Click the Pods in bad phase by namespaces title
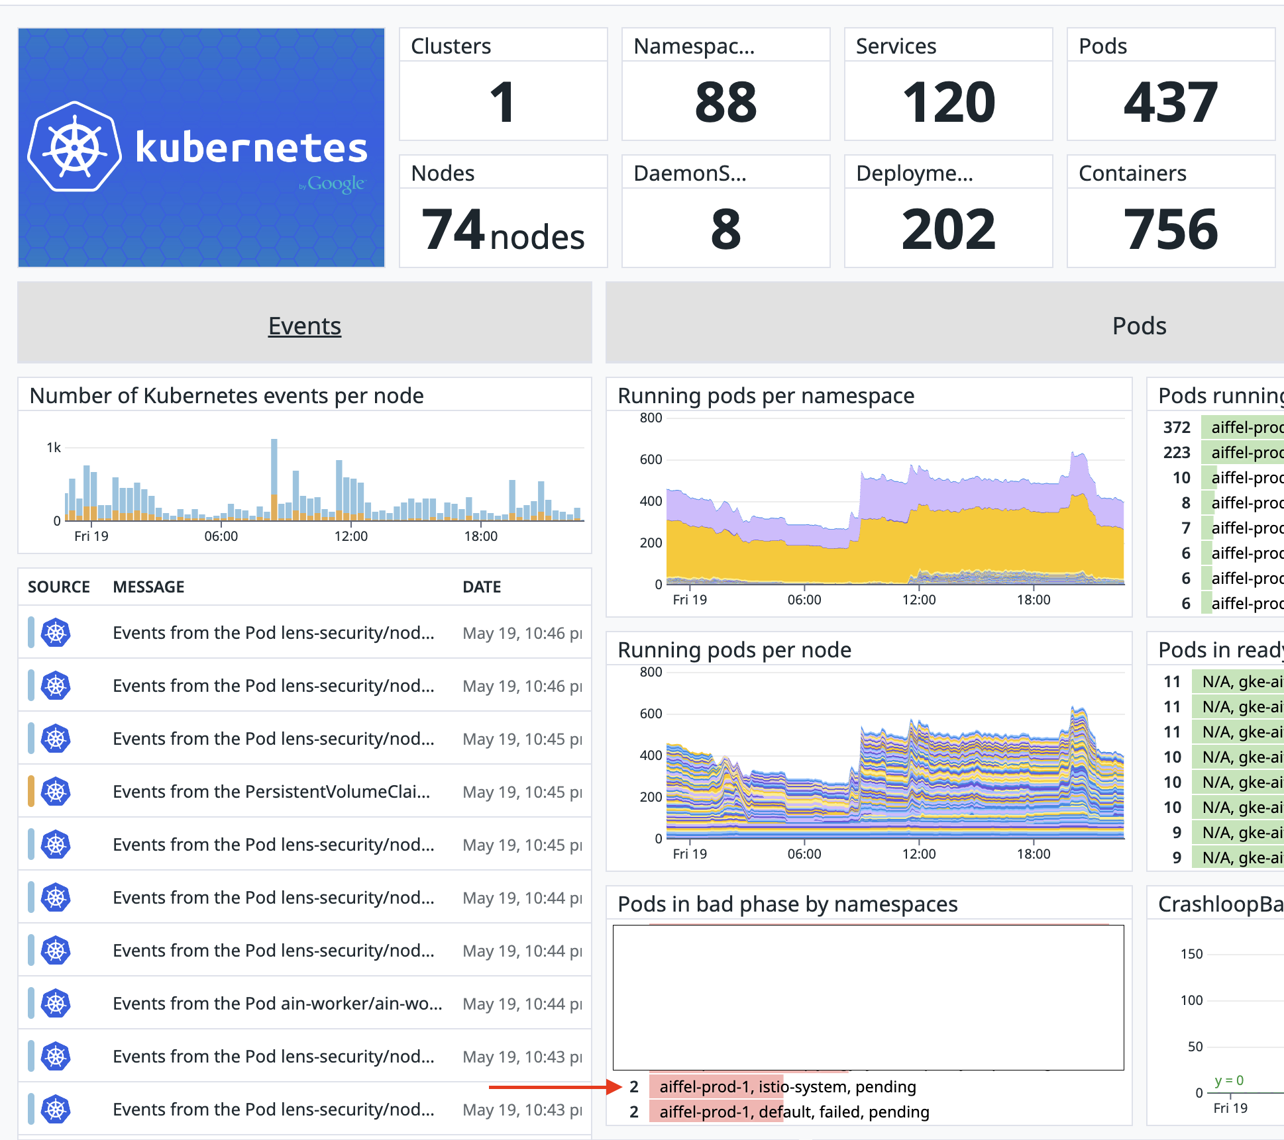 pos(788,904)
